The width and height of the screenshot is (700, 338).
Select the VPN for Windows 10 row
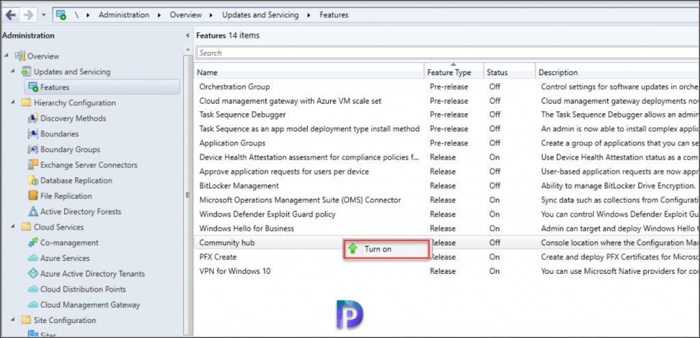click(447, 270)
